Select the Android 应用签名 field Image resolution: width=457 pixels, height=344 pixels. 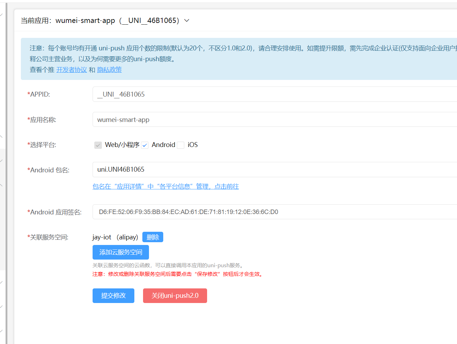point(271,212)
